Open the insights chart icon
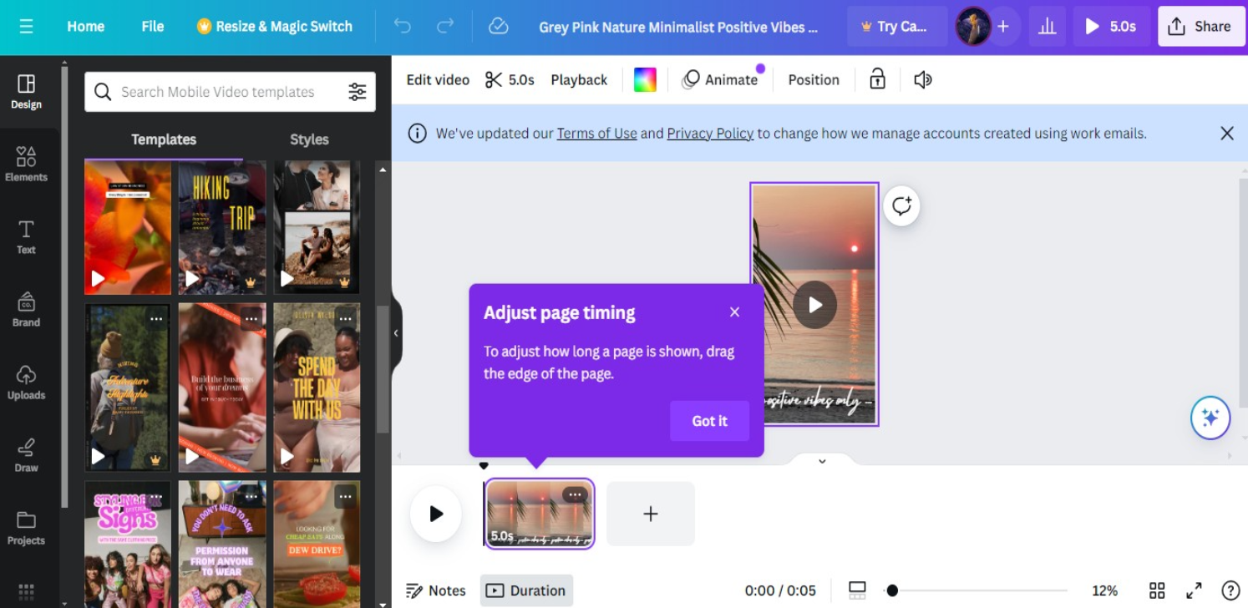The image size is (1248, 608). (1047, 26)
